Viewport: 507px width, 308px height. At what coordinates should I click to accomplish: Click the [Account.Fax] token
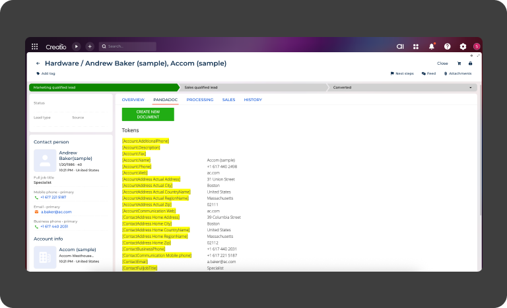134,154
